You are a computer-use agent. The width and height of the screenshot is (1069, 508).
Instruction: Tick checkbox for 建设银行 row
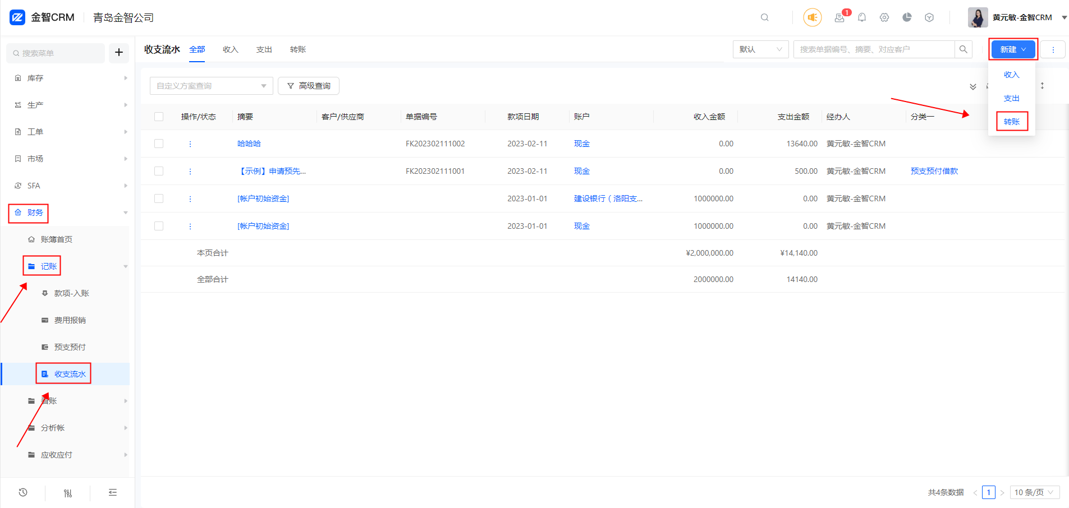[159, 198]
